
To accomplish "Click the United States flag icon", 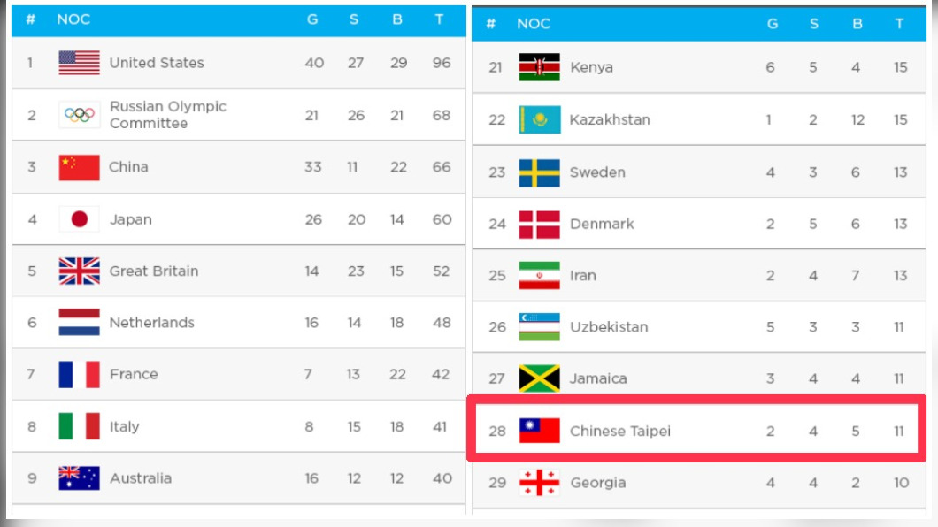I will pos(79,63).
